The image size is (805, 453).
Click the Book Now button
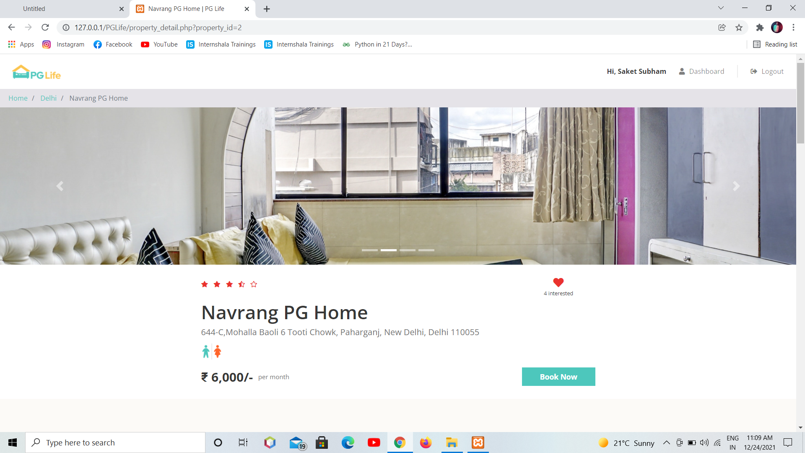558,377
